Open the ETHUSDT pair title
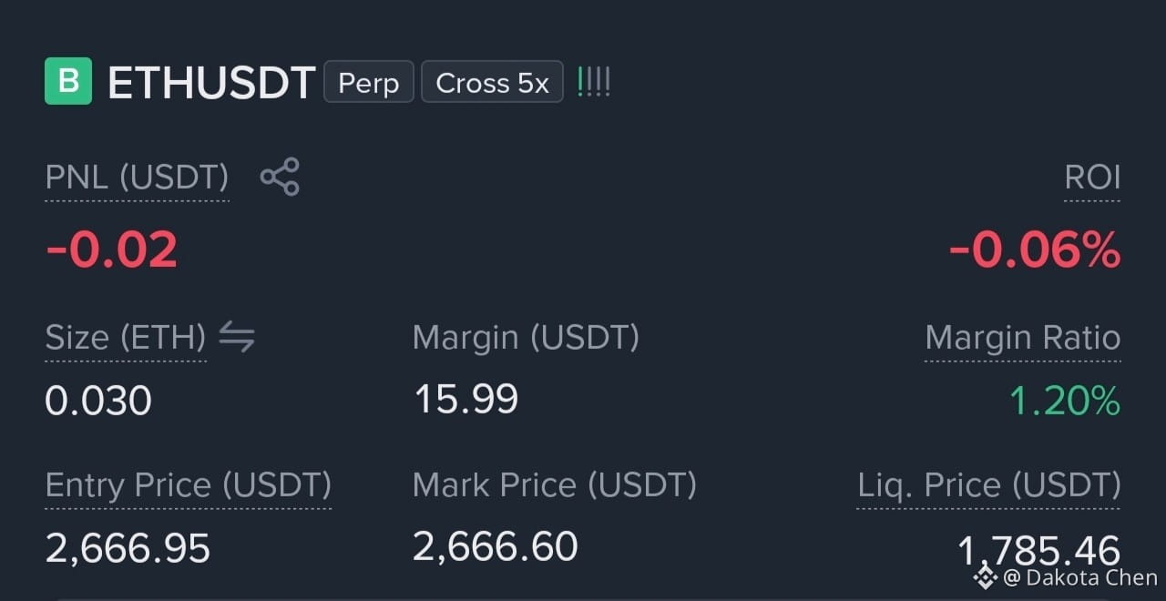The height and width of the screenshot is (601, 1166). click(x=211, y=83)
